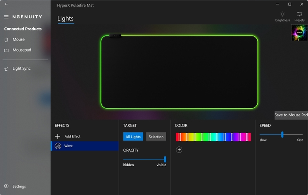Switch target to Selection
Viewport: 308px width, 195px height.
tap(156, 137)
